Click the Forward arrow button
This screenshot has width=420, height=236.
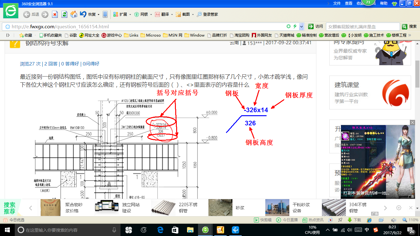(x=45, y=14)
